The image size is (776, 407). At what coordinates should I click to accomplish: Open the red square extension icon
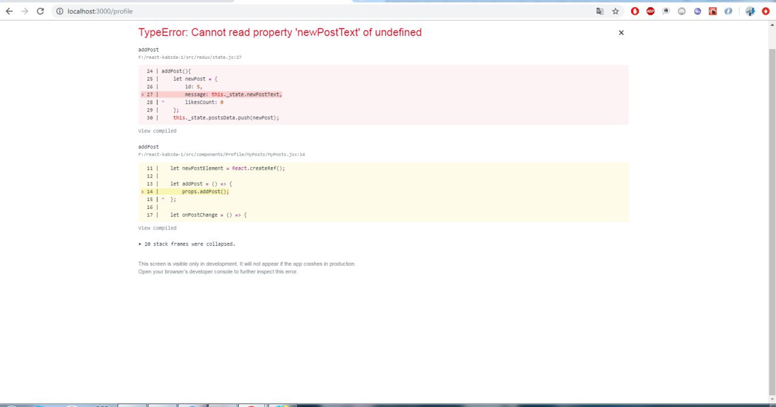coord(713,11)
